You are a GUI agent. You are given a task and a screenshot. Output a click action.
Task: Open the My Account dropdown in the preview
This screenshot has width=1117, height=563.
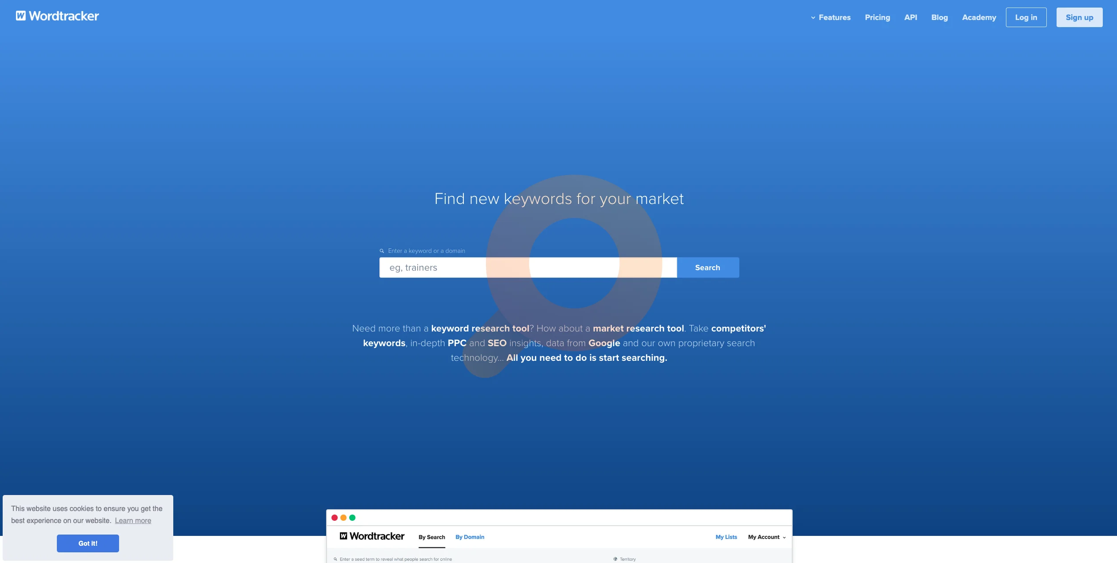[766, 537]
